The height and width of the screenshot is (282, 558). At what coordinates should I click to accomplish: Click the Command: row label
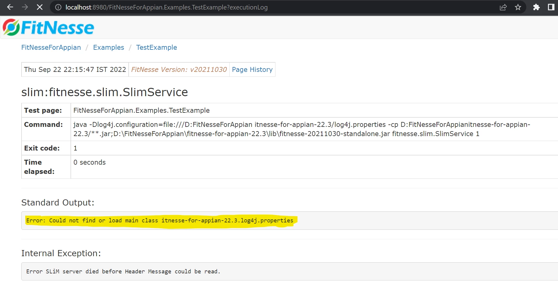(43, 124)
